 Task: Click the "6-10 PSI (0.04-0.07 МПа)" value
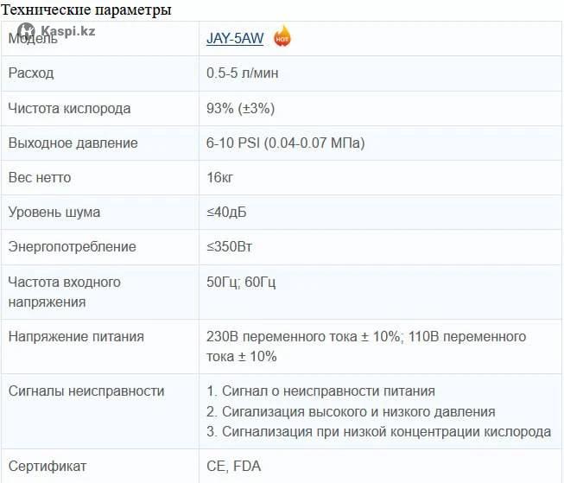286,143
